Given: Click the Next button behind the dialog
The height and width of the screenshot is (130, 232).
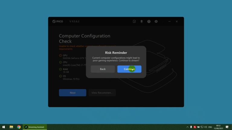Looking at the screenshot, I should [x=72, y=93].
